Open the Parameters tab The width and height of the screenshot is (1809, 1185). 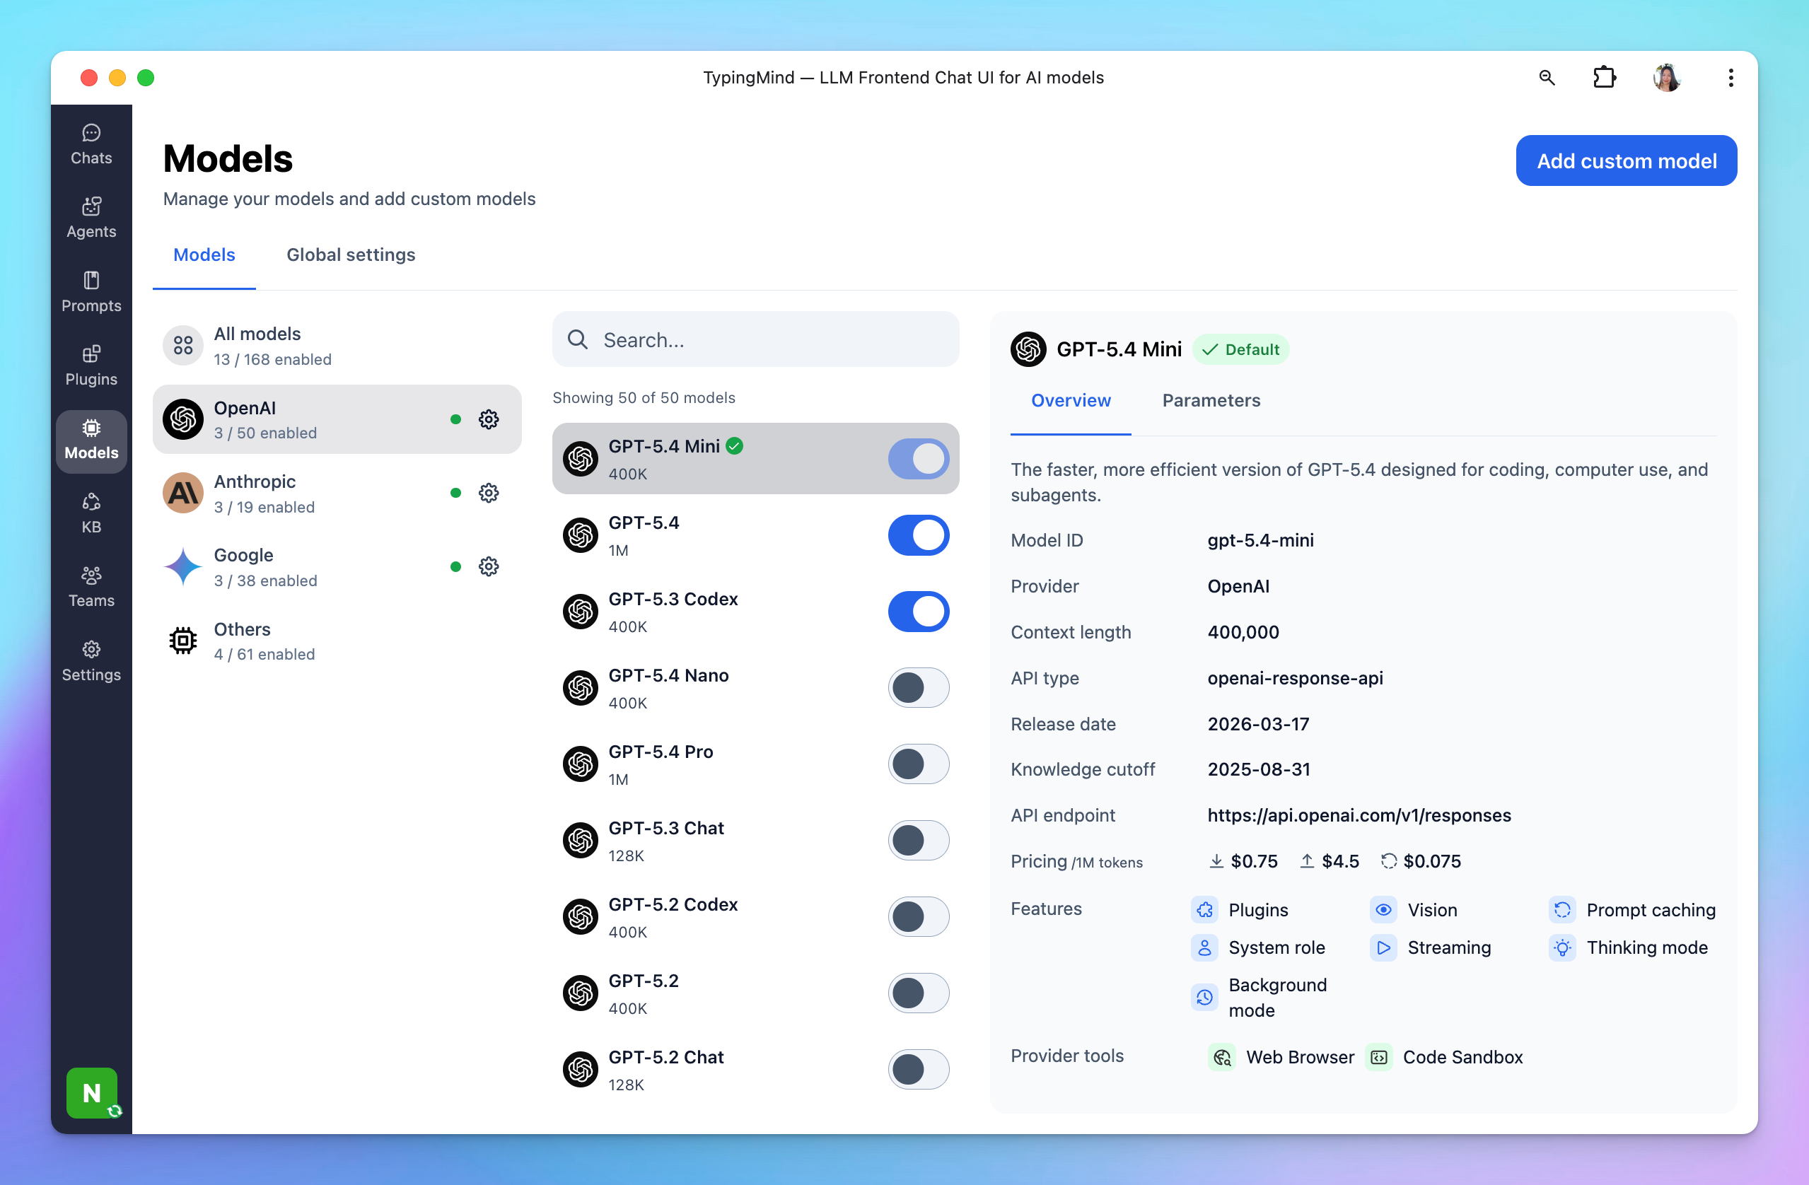coord(1211,401)
